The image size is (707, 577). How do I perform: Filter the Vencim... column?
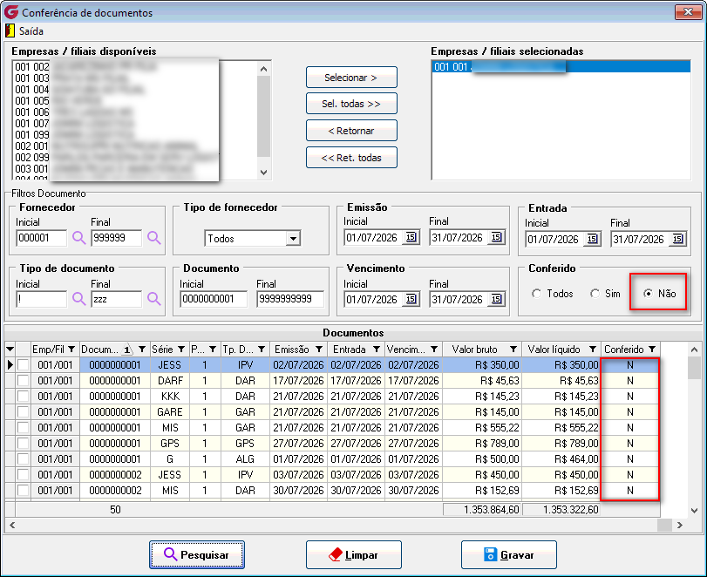pyautogui.click(x=434, y=350)
